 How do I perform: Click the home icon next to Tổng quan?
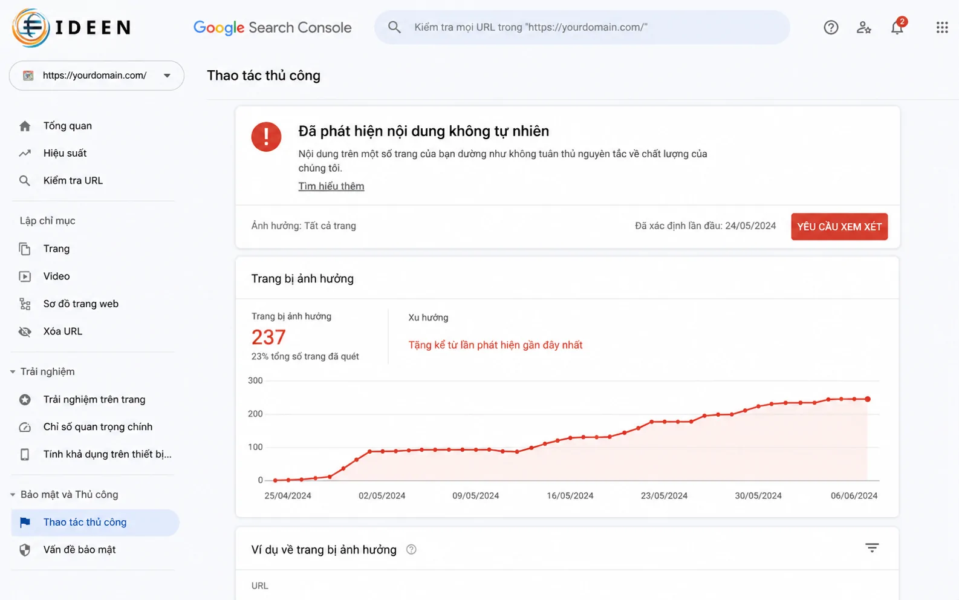point(25,126)
